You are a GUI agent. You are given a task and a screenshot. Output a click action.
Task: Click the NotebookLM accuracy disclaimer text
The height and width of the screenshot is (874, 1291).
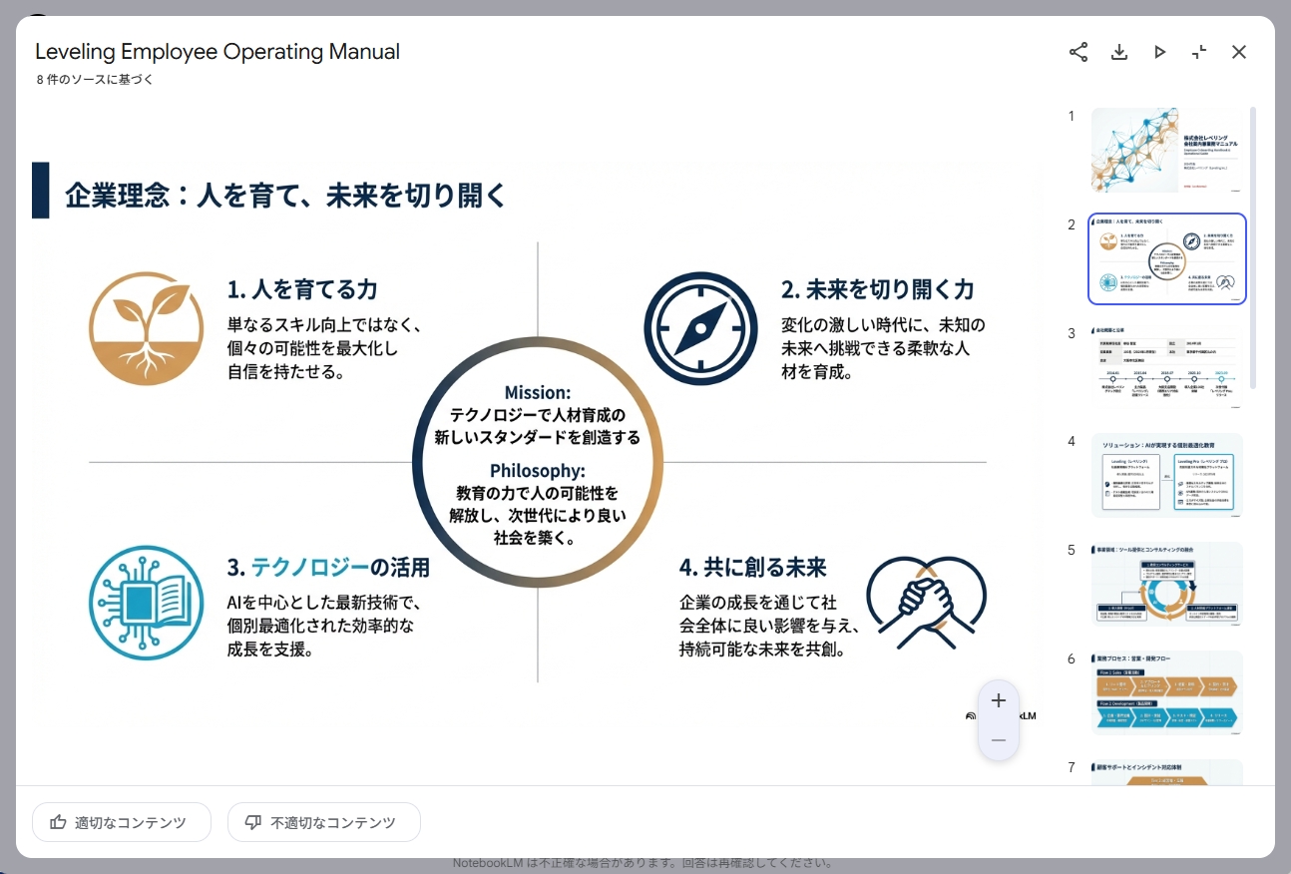(x=643, y=864)
